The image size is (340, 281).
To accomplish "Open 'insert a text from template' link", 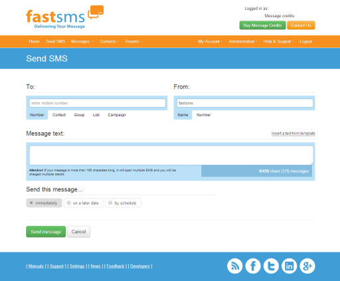I will (x=293, y=134).
